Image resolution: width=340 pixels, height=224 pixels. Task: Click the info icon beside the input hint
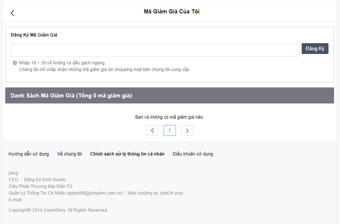click(x=15, y=63)
